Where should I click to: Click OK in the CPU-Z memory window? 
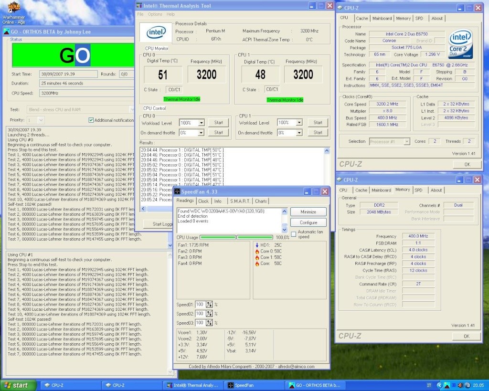[466, 336]
